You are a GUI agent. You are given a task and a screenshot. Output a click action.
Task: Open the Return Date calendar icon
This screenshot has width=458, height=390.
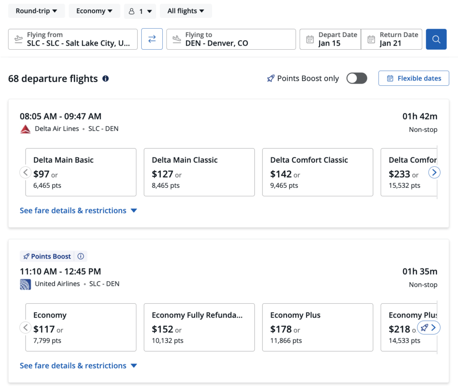click(371, 39)
